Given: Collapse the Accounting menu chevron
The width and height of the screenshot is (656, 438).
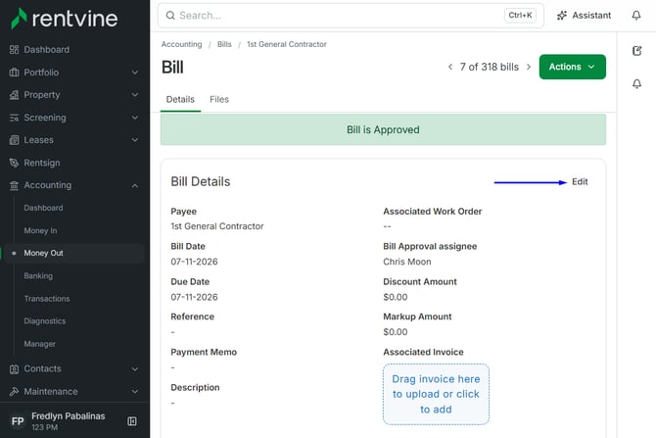Looking at the screenshot, I should pyautogui.click(x=135, y=185).
